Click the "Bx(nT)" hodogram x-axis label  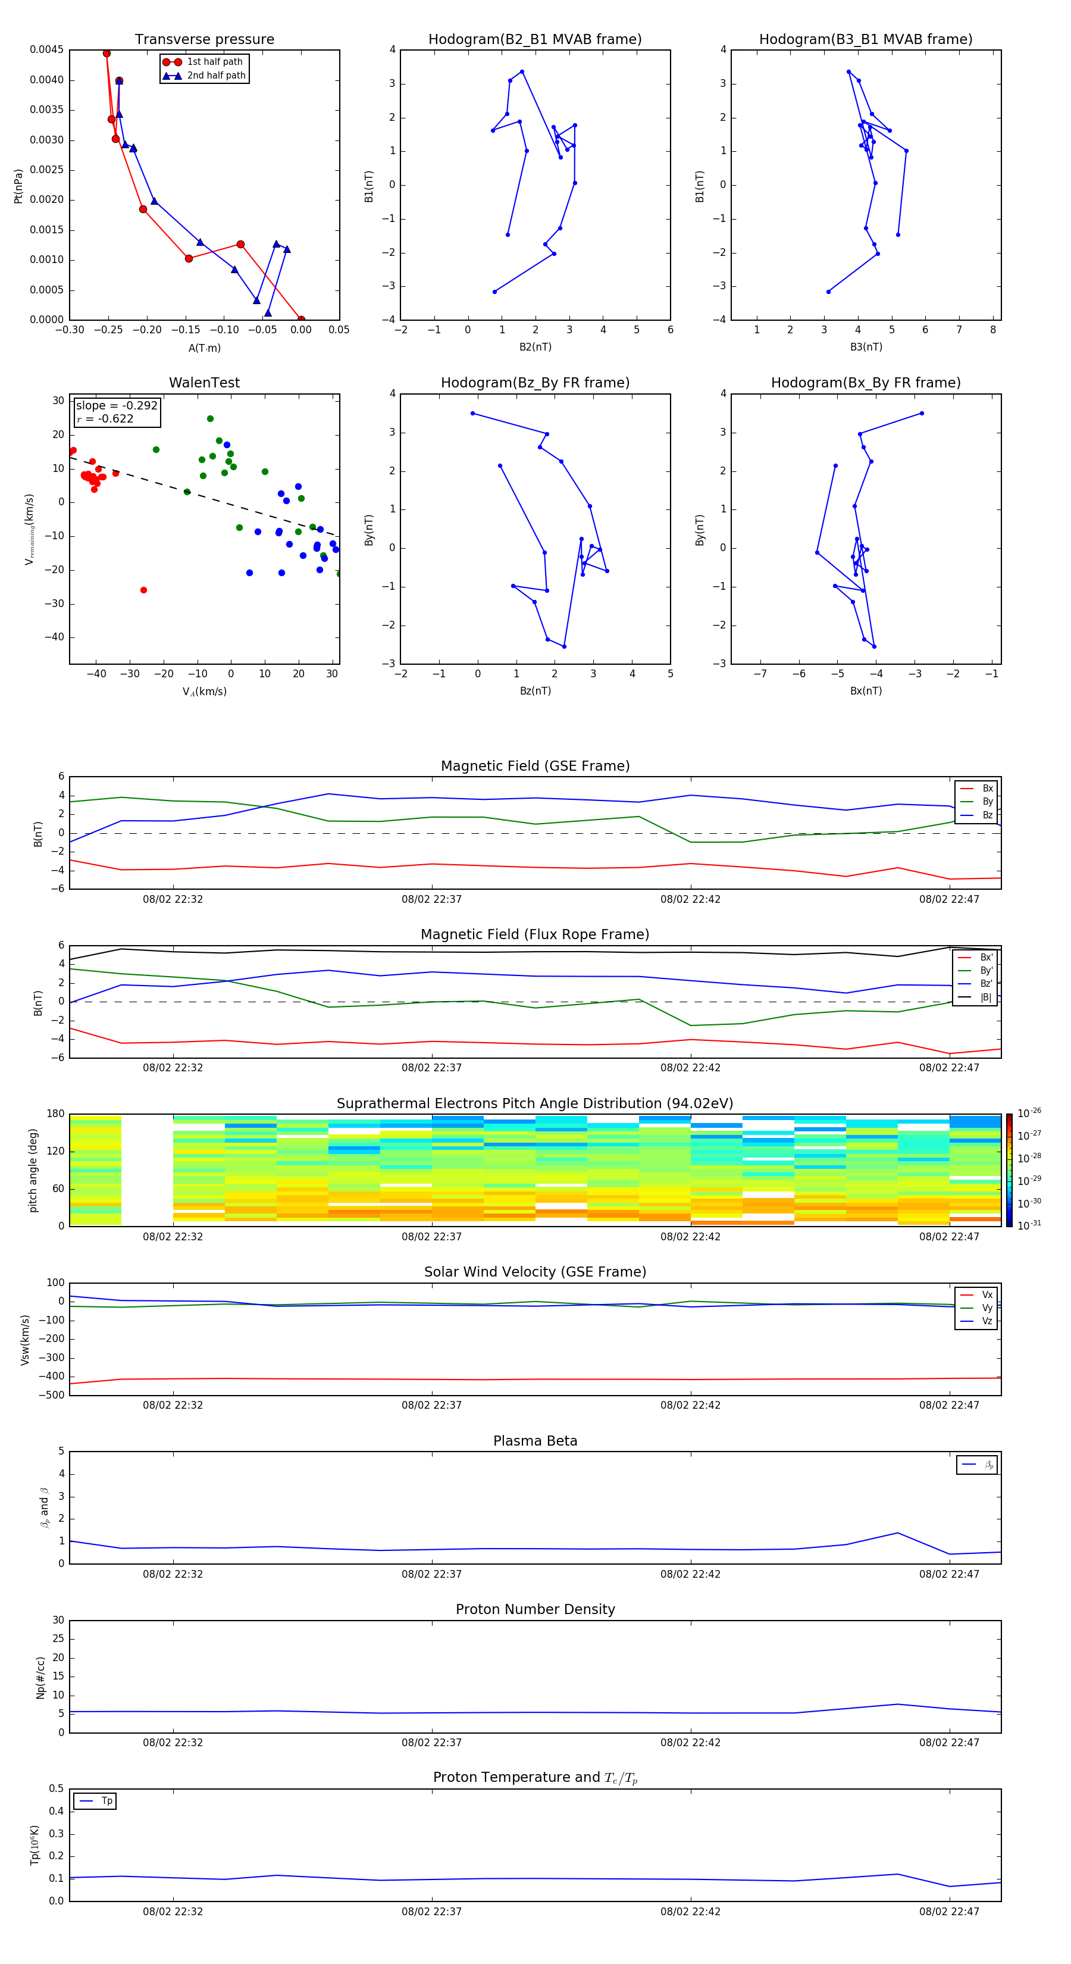[x=866, y=691]
